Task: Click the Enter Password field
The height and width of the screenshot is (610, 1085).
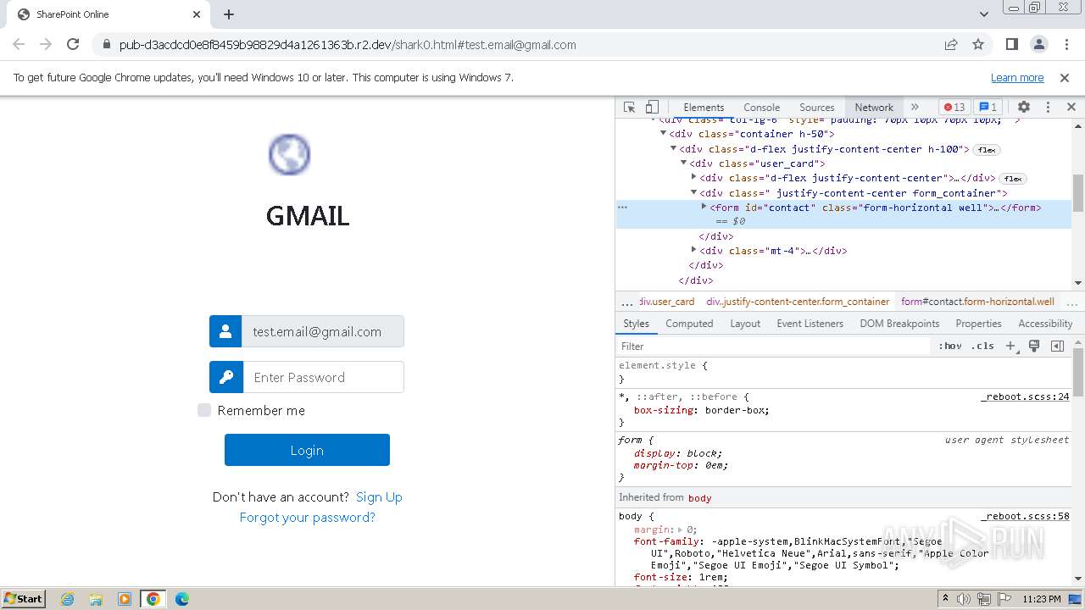Action: click(323, 377)
